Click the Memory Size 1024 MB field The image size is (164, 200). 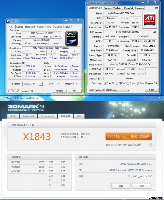click(x=112, y=60)
